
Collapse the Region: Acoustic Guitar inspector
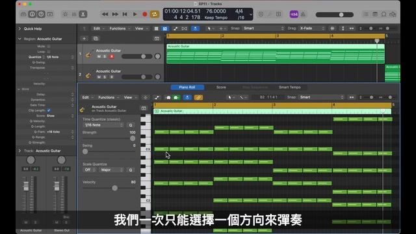point(19,39)
